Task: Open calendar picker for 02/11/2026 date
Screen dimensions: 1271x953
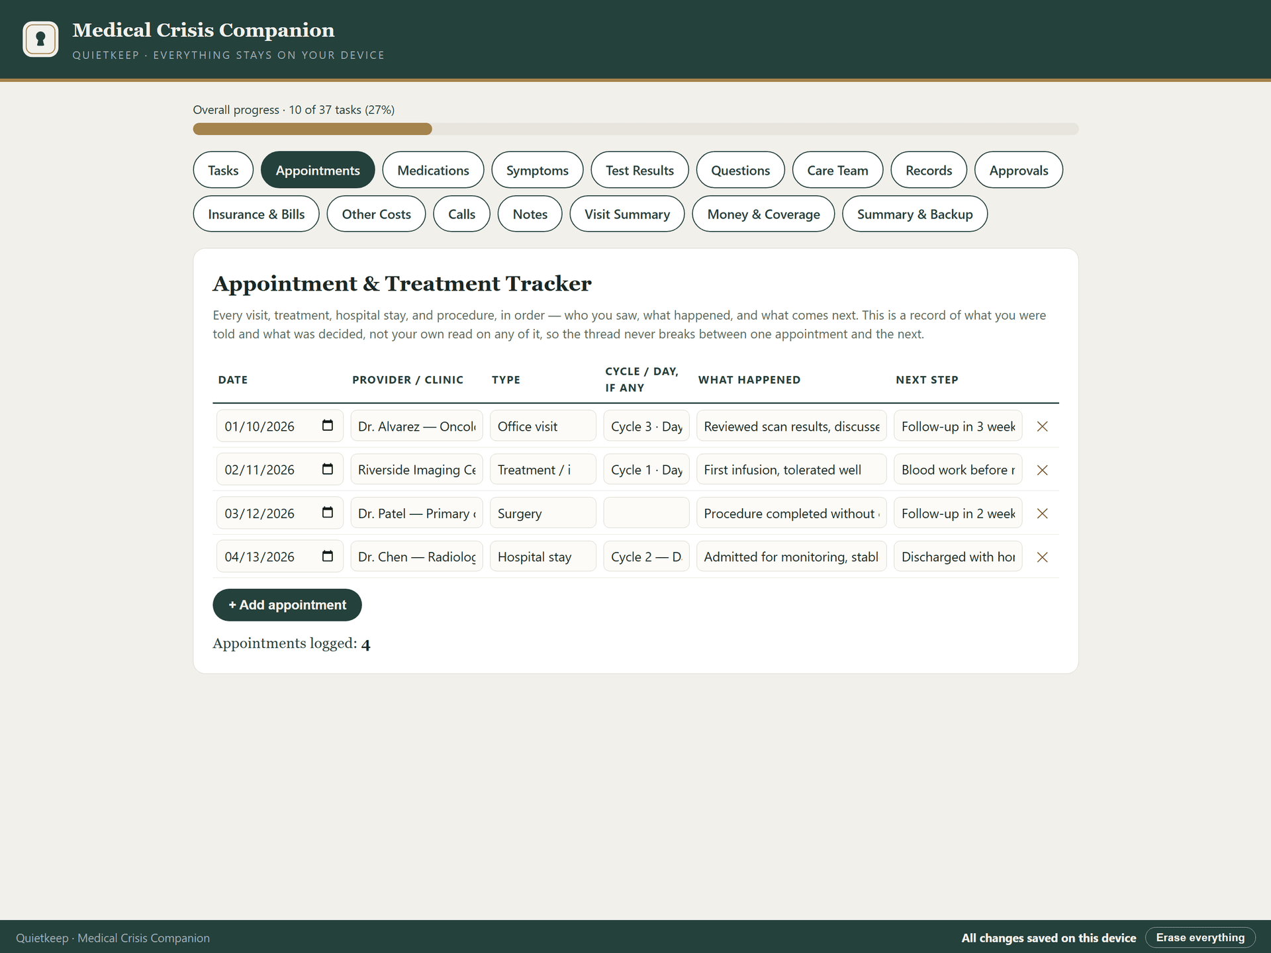Action: [328, 469]
